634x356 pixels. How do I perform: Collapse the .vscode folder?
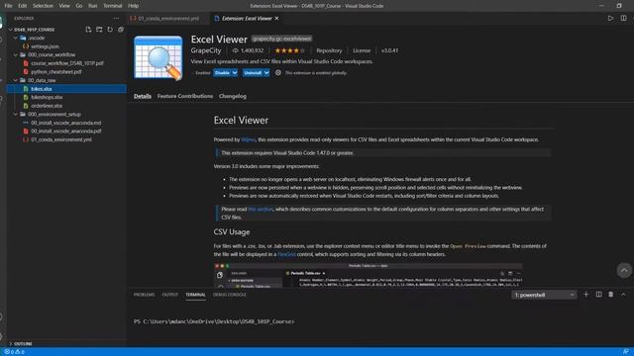[x=16, y=38]
